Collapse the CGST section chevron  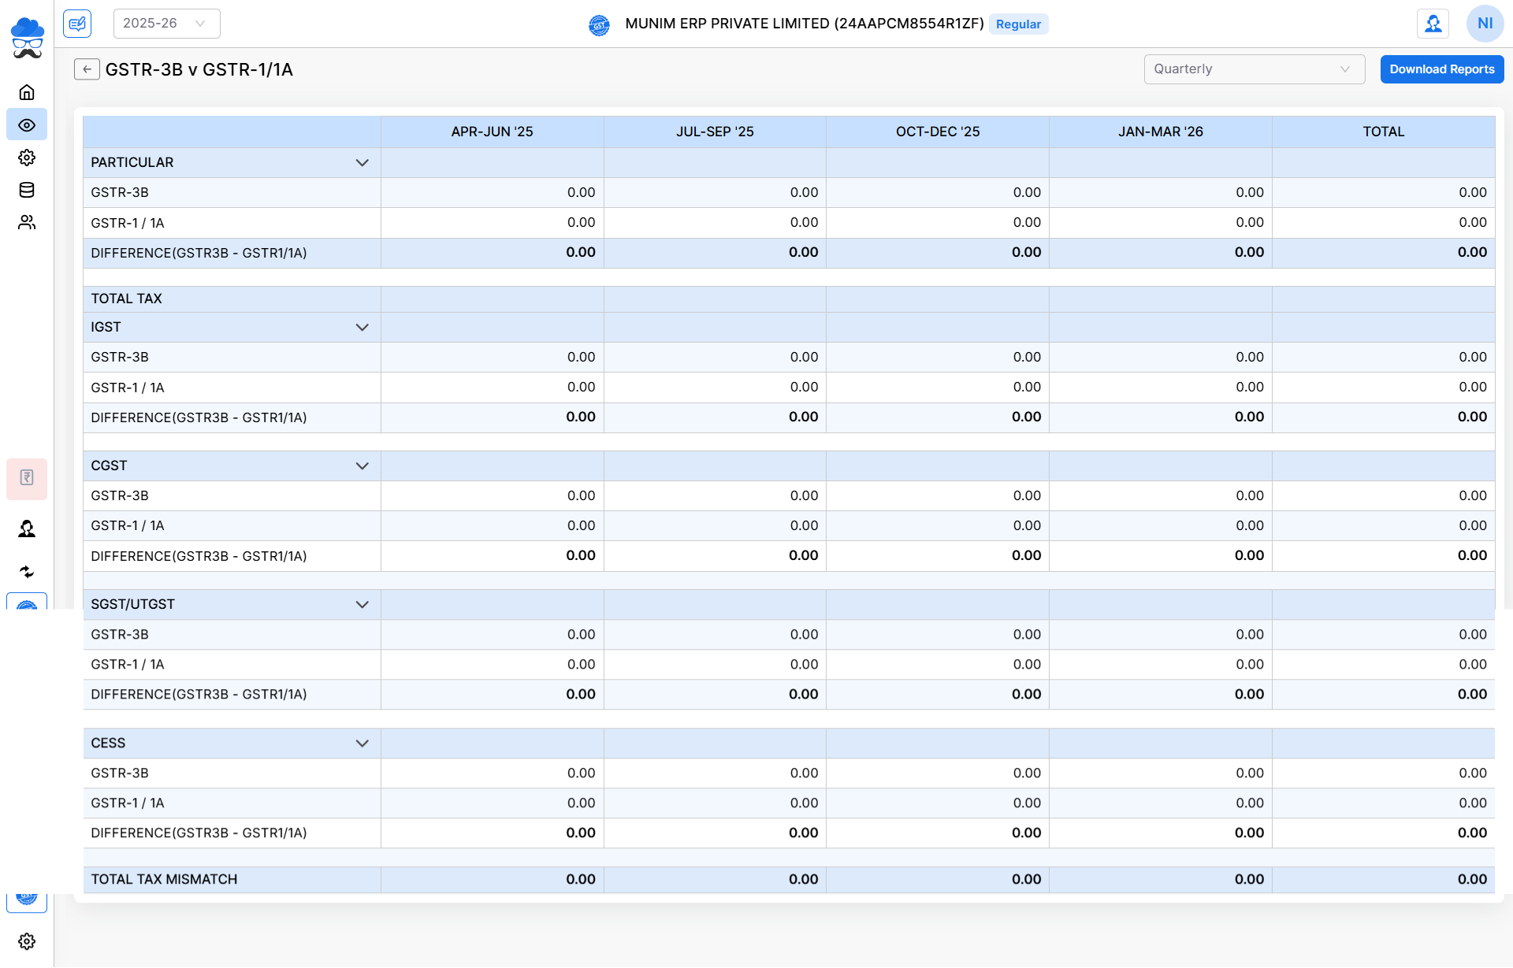362,466
